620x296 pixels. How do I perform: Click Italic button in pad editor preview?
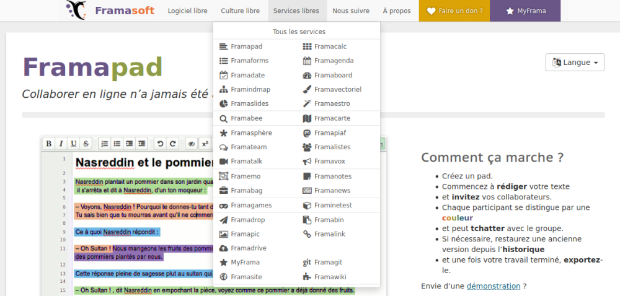coord(61,144)
